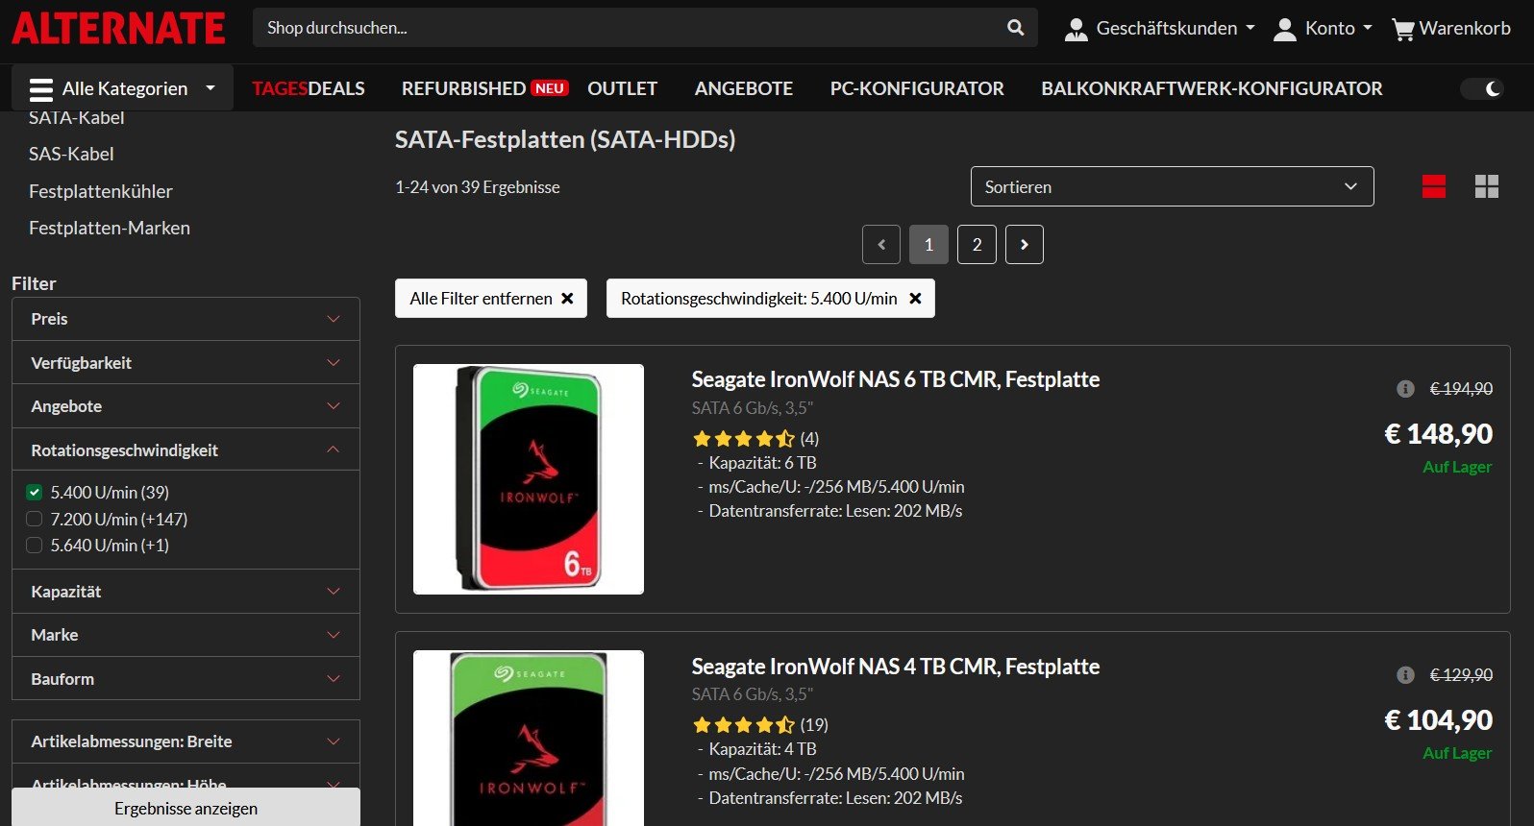Viewport: 1534px width, 826px height.
Task: Check the 7.200 U/min checkbox
Action: pyautogui.click(x=35, y=520)
